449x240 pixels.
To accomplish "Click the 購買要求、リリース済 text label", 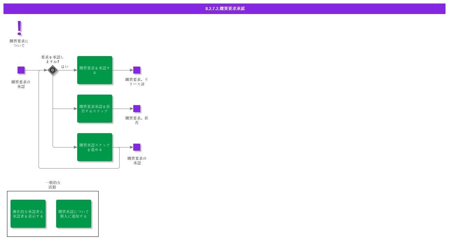I will click(137, 82).
